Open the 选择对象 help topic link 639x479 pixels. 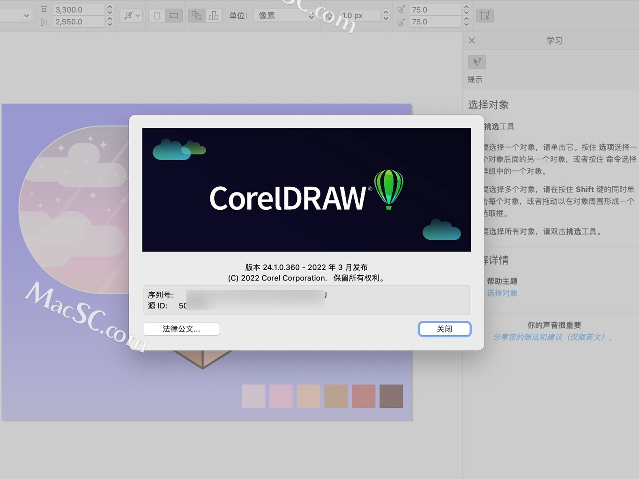502,293
